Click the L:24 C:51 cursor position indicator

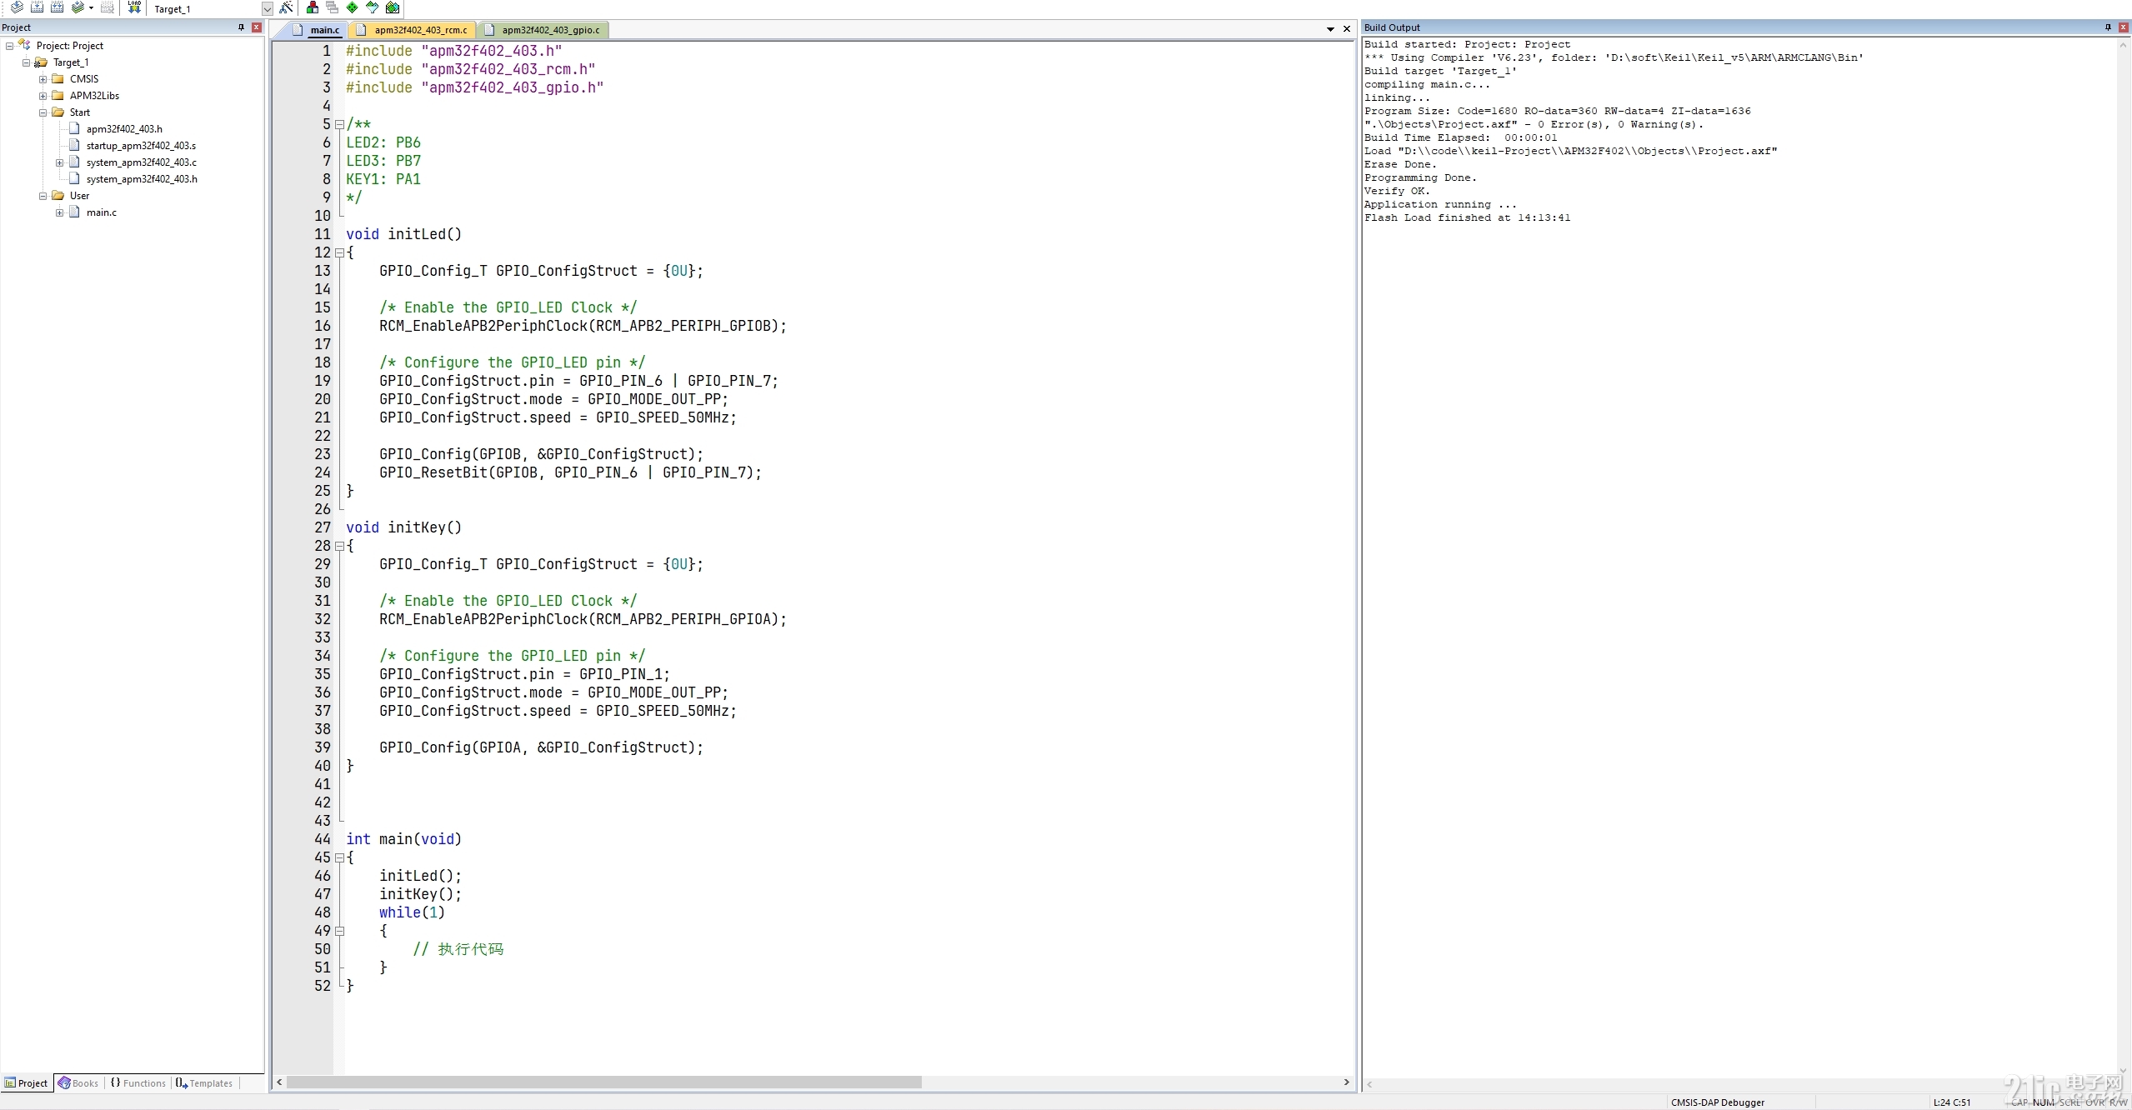click(x=1952, y=1102)
